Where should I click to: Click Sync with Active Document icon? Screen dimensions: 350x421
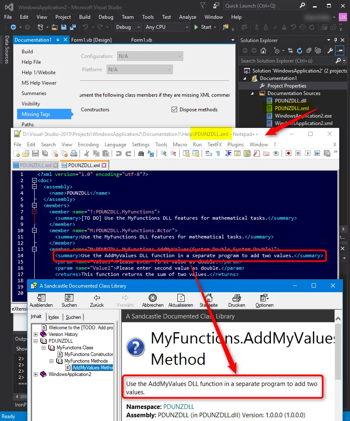(x=290, y=50)
